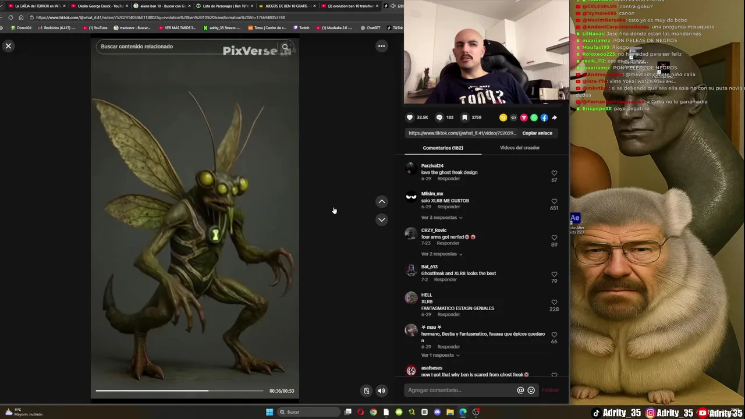
Task: Open Google Chrome from taskbar
Action: tap(373, 412)
